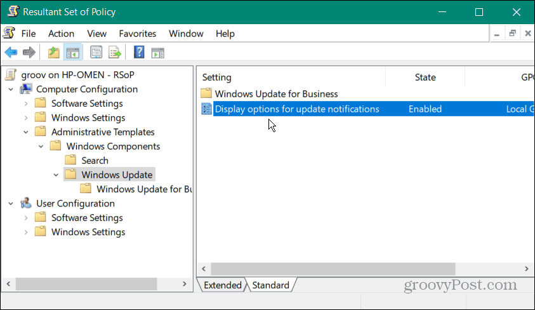The image size is (535, 310).
Task: Click the RSoP scroll icon in menu bar
Action: click(x=10, y=33)
